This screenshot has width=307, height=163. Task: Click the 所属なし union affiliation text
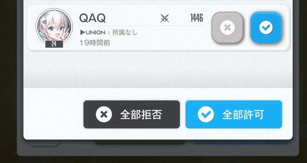point(125,32)
